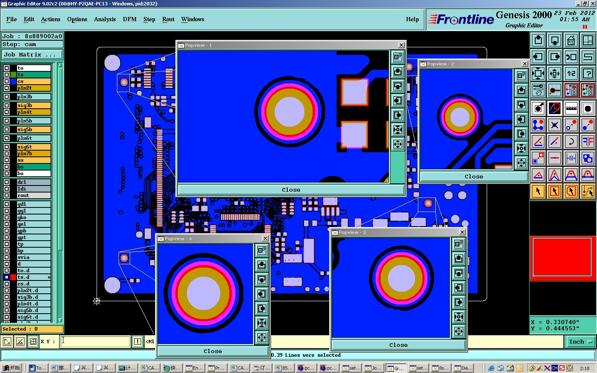The height and width of the screenshot is (373, 597).
Task: Click pan down icon in Popview - 4 sidebar
Action: [262, 279]
